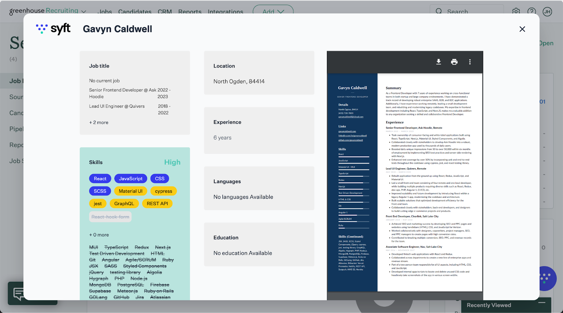Open the Integrations menu item
This screenshot has height=313, width=563.
tap(226, 12)
